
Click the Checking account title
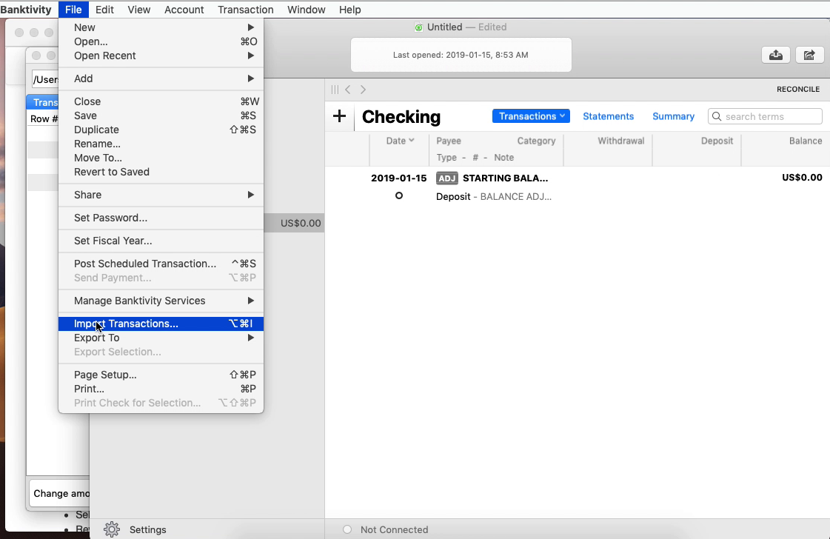coord(401,116)
